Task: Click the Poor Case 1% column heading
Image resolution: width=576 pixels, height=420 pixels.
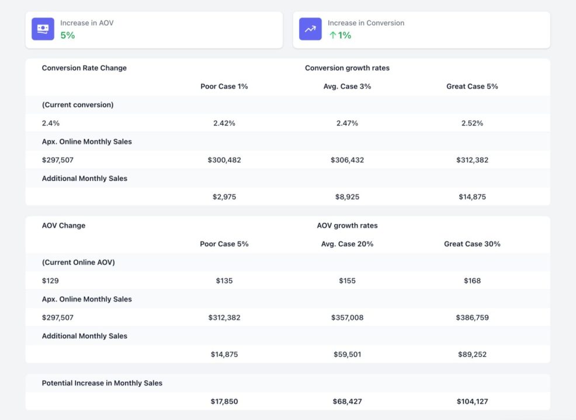Action: point(224,86)
